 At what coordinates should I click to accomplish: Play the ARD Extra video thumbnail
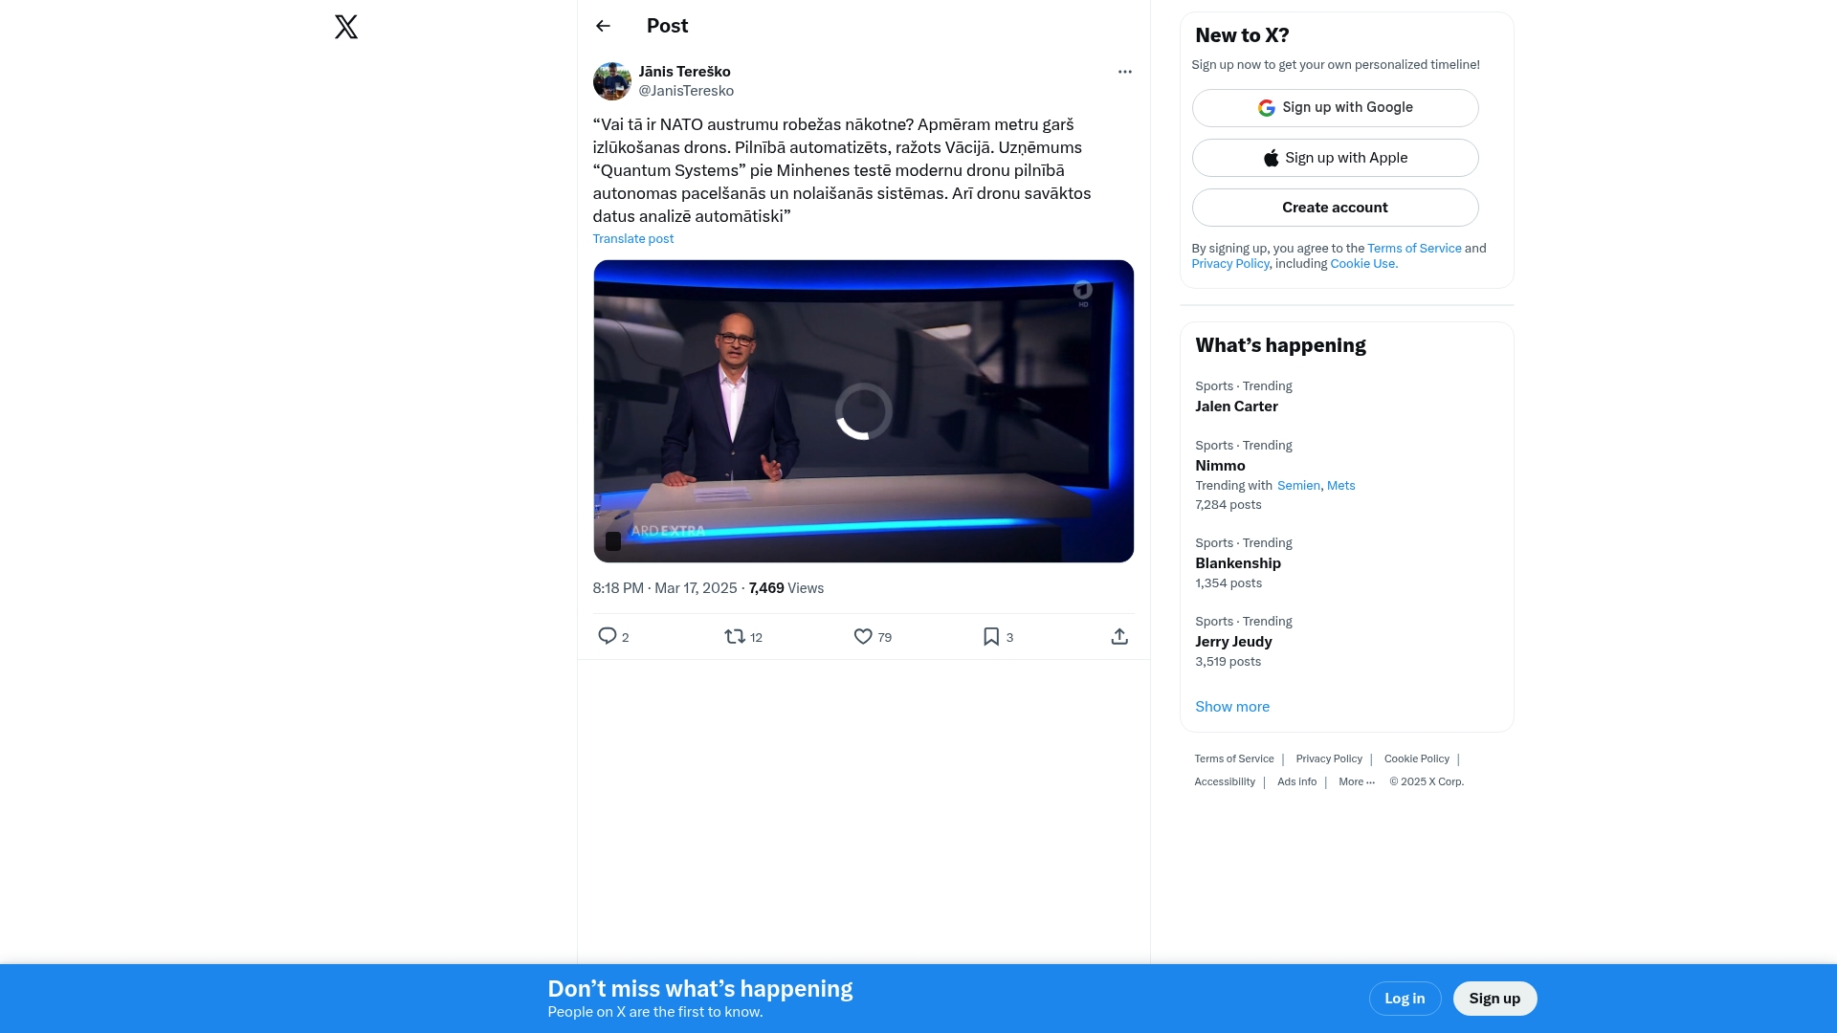(863, 411)
